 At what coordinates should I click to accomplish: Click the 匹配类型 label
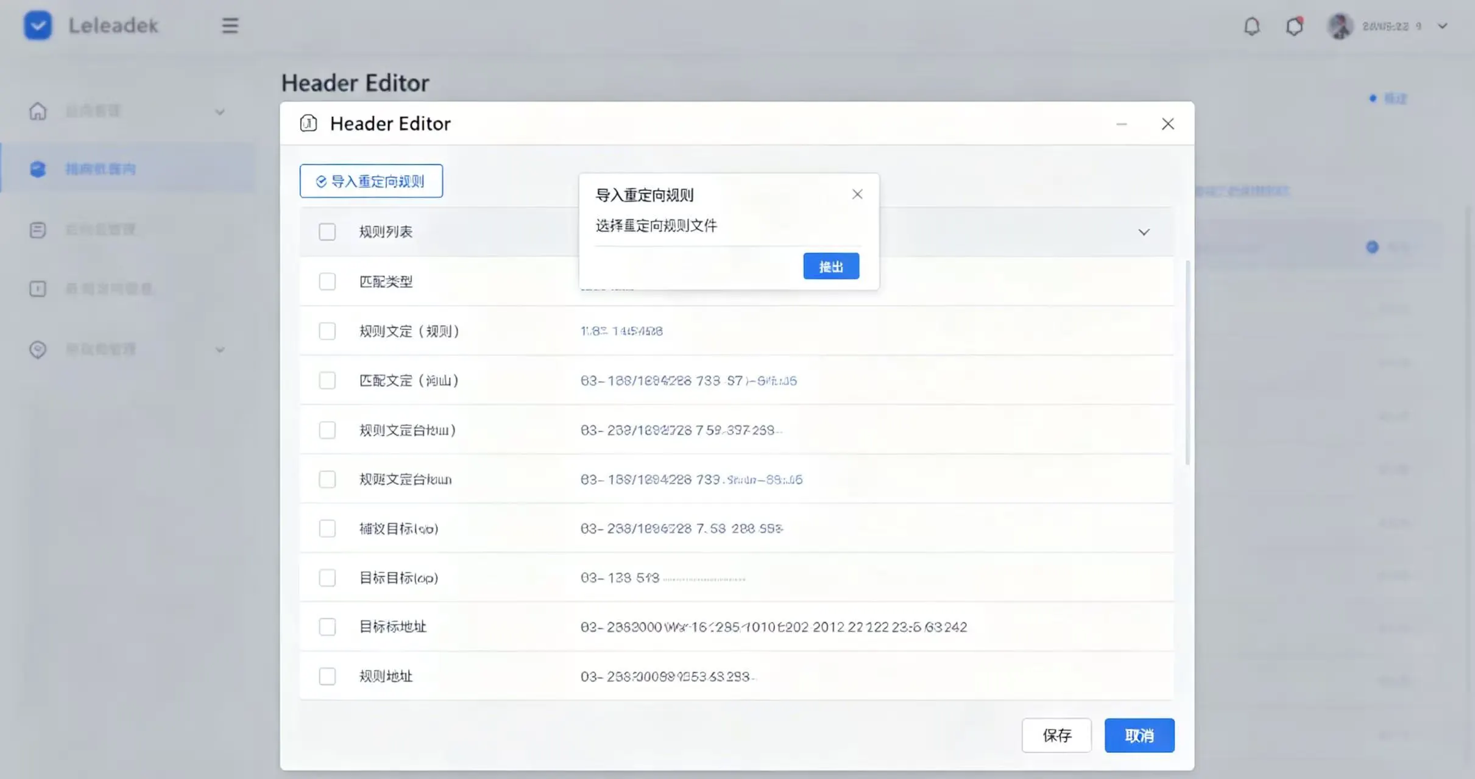point(386,281)
